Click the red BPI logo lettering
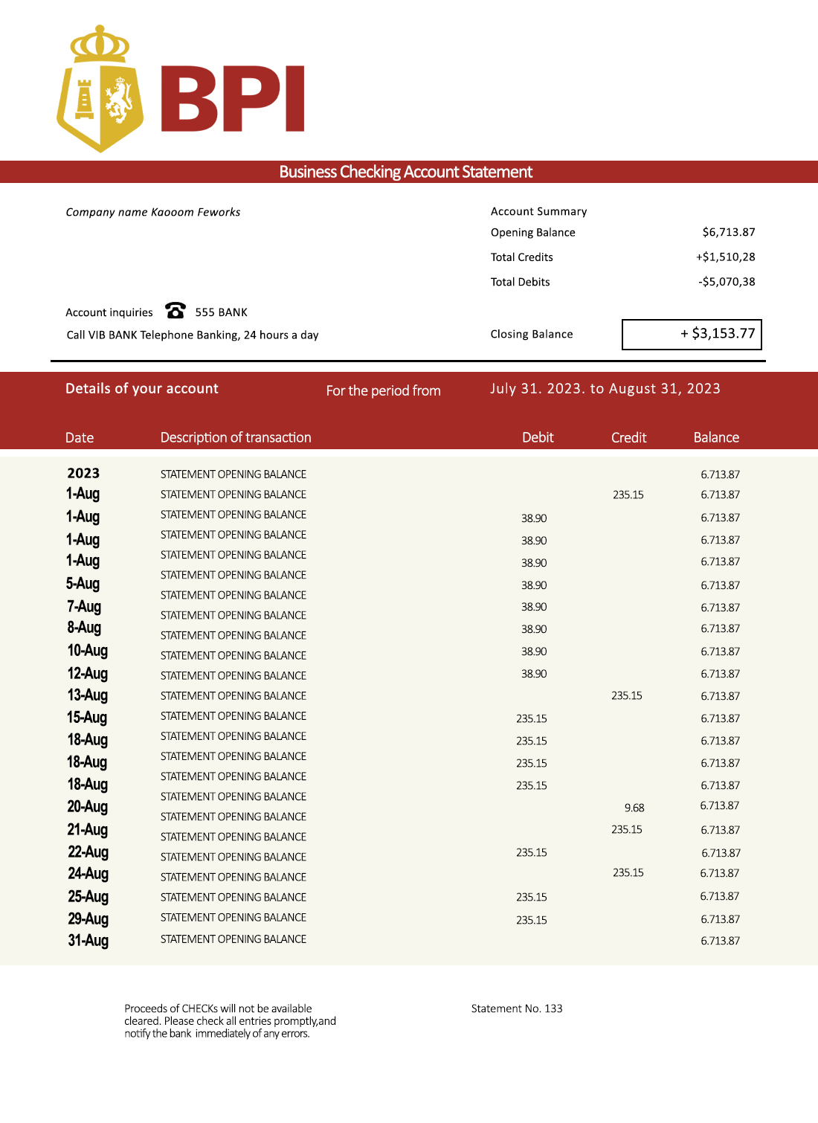 pos(233,99)
